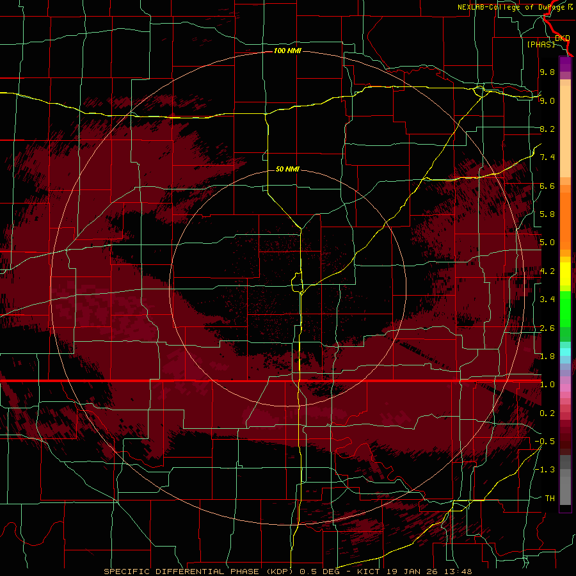
Task: Select the 2.6 value on the scale
Action: pyautogui.click(x=547, y=328)
